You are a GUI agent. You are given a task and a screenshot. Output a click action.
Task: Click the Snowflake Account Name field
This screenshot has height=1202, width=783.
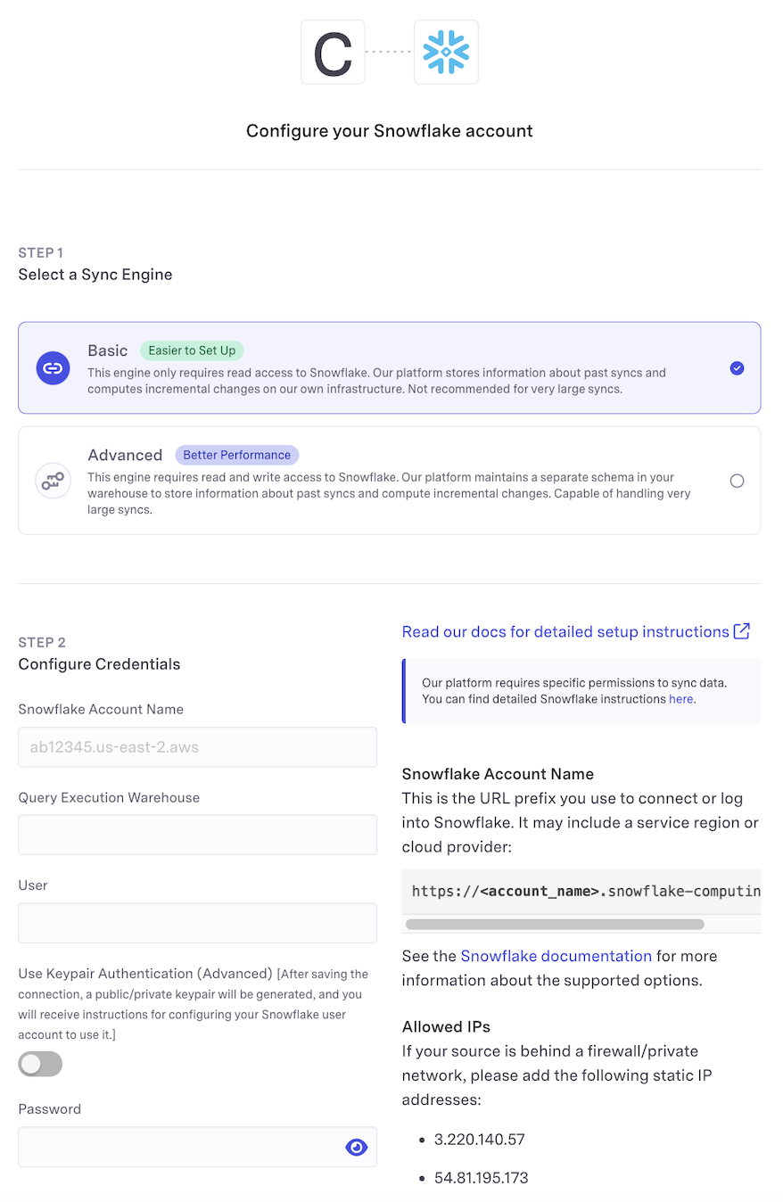pos(197,747)
